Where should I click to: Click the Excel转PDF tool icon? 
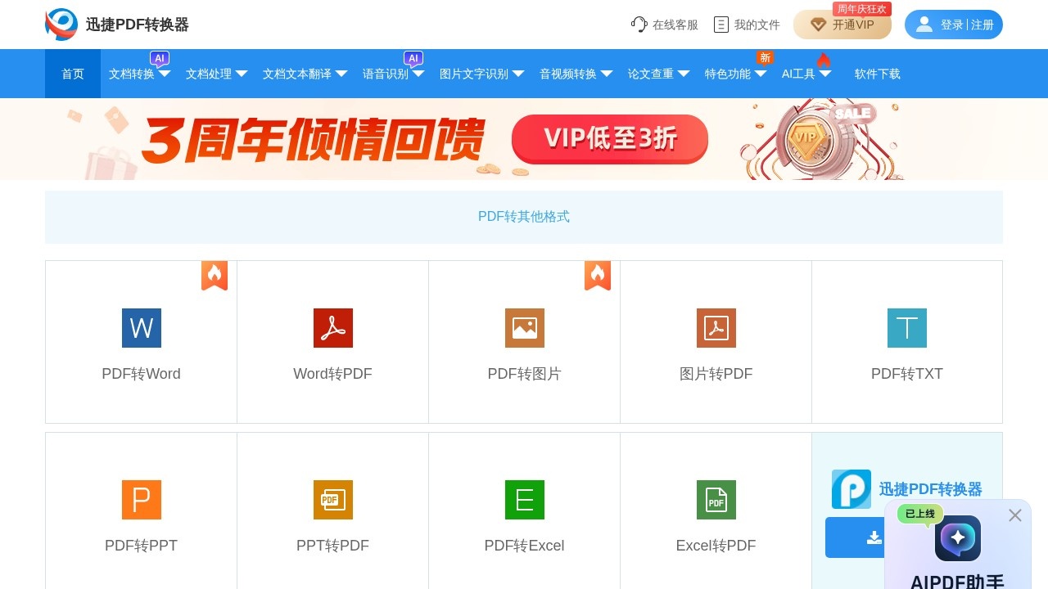click(716, 499)
